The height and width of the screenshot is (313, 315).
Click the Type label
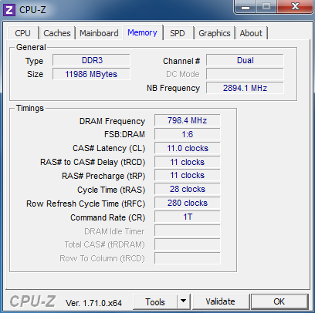(34, 61)
